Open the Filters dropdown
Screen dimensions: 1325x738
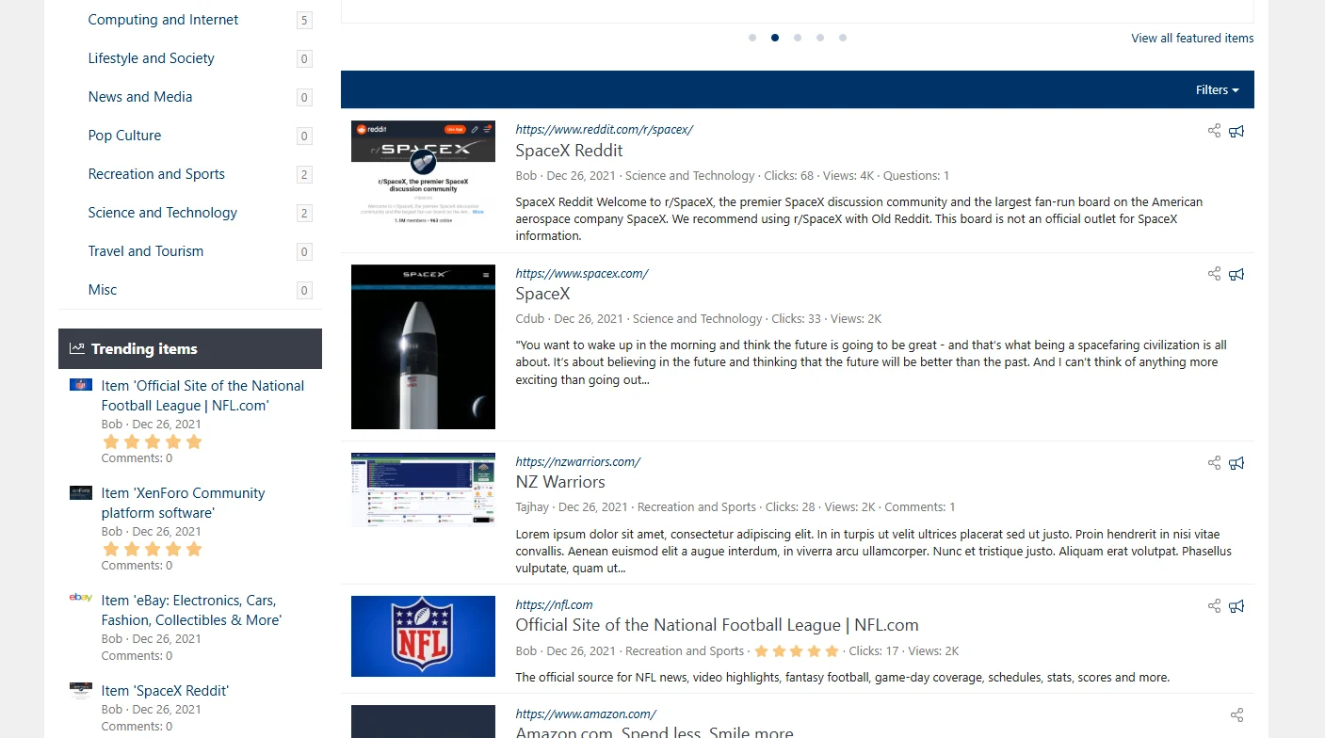click(1217, 90)
